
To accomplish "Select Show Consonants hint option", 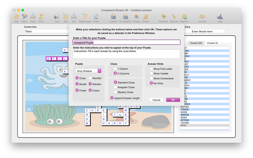I will 151,78.
